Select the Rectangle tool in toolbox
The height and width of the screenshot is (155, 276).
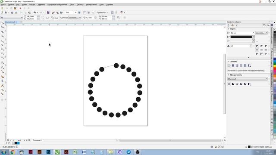tap(3, 49)
